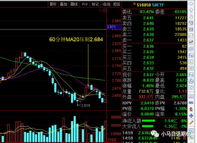Viewport: 197px width, 143px height.
Task: Open the candlestick chart icon
Action: [191, 42]
